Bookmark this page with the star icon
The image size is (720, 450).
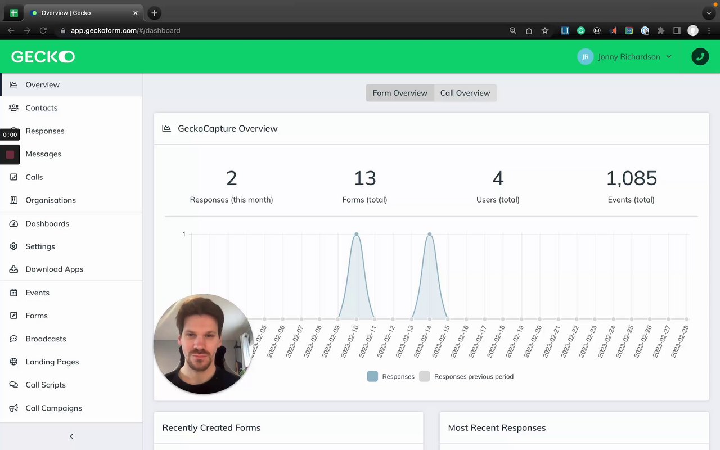tap(544, 30)
